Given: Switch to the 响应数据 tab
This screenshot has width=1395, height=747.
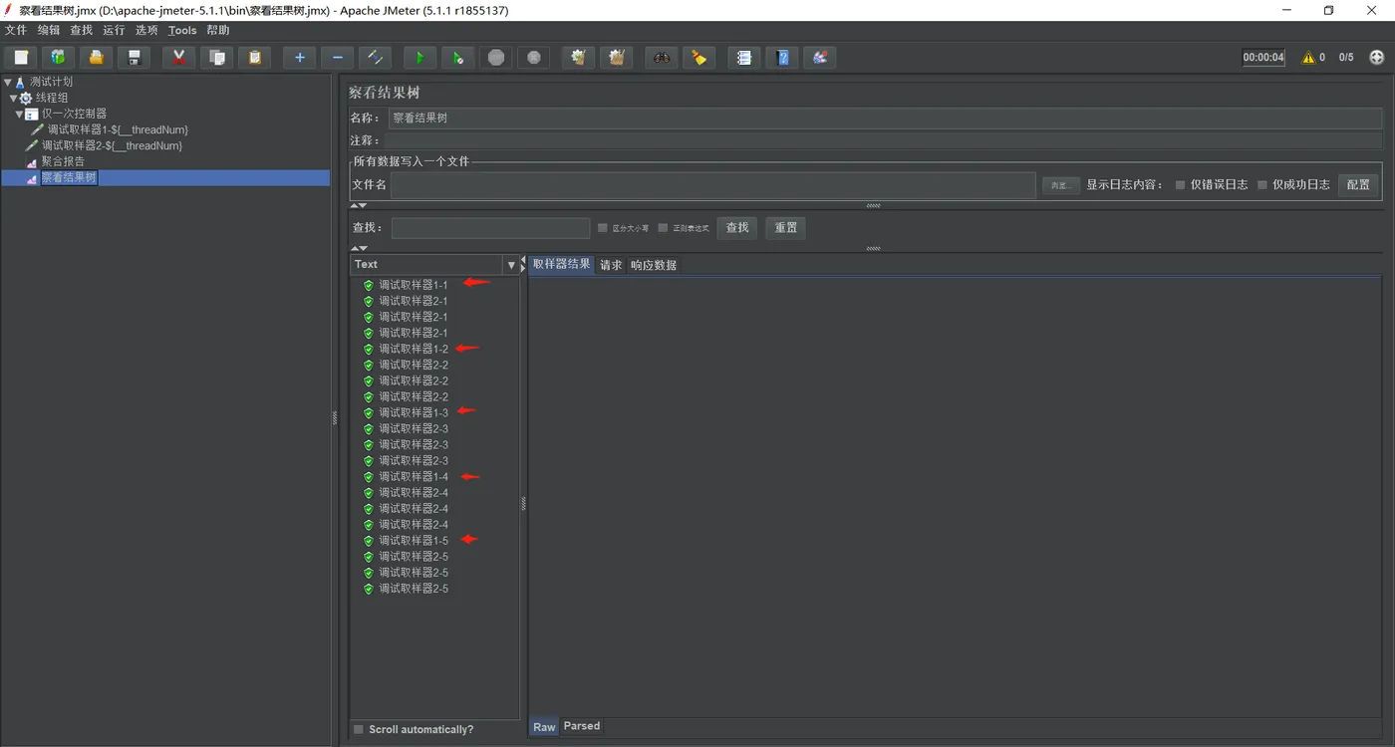Looking at the screenshot, I should [654, 265].
